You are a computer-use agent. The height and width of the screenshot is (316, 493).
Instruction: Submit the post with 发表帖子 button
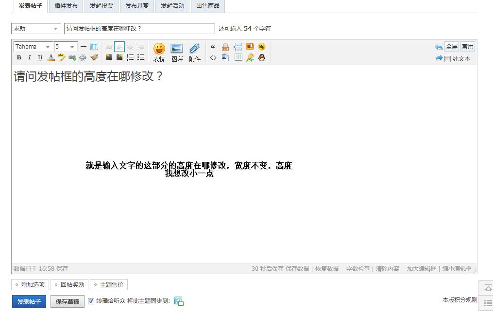pos(28,301)
